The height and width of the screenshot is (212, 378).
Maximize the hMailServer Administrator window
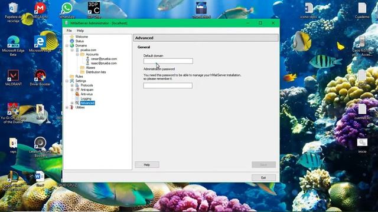260,23
